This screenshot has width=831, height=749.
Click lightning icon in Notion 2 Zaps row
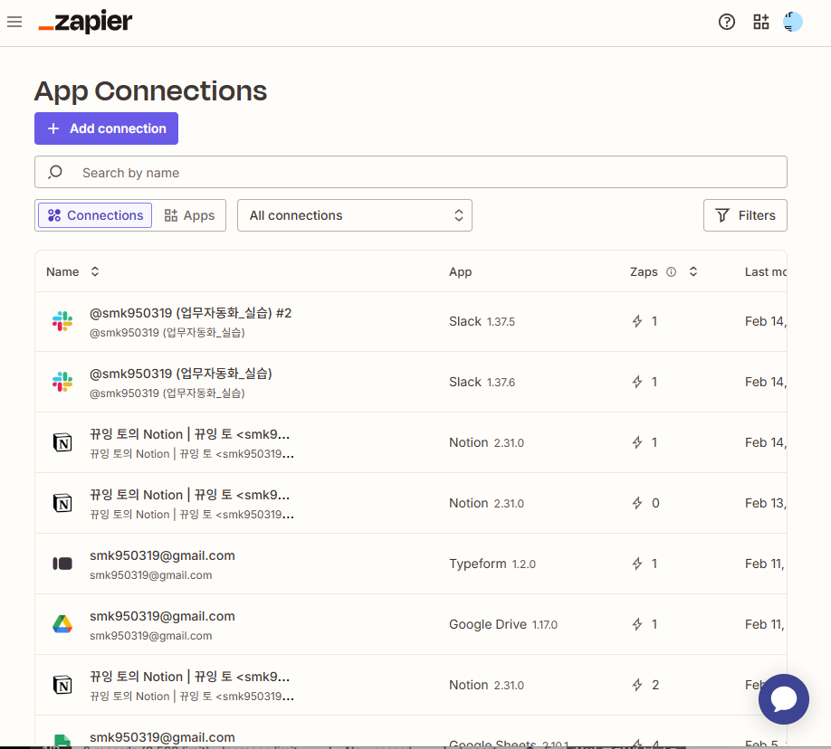637,685
